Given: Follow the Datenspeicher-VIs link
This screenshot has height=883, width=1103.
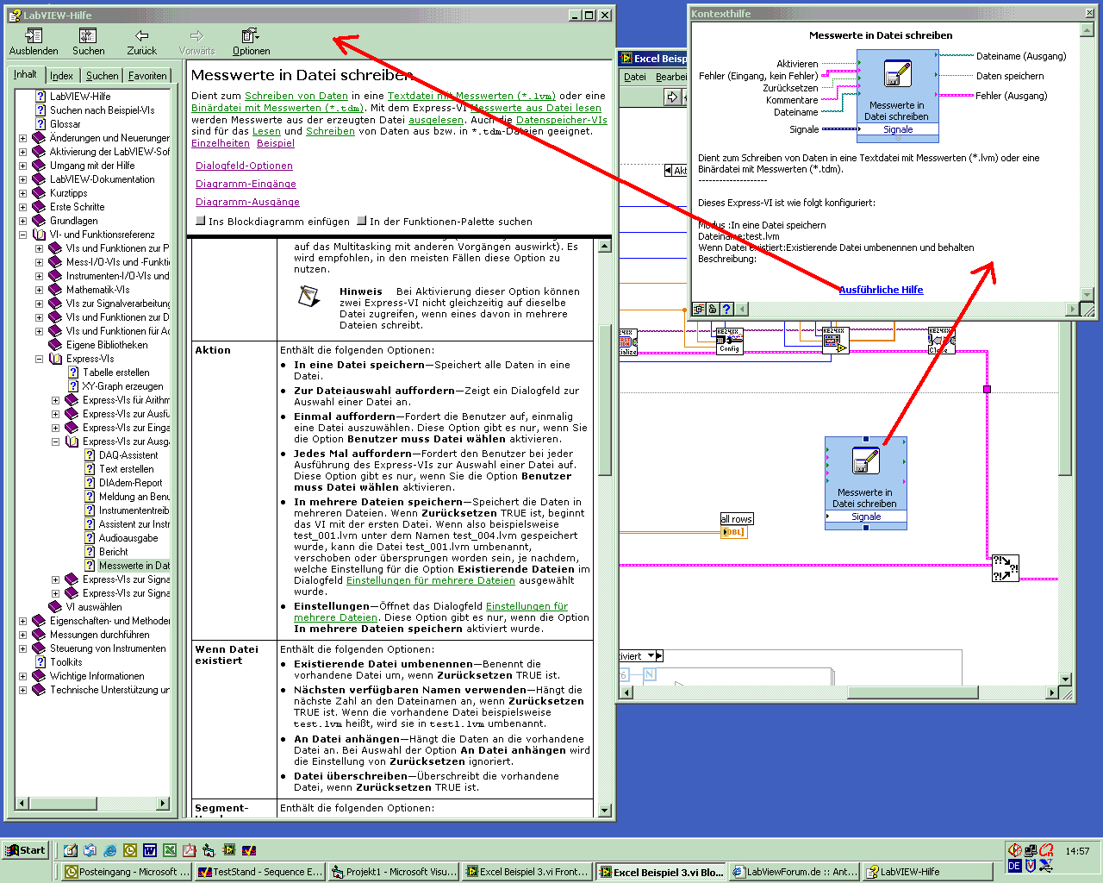Looking at the screenshot, I should 562,120.
